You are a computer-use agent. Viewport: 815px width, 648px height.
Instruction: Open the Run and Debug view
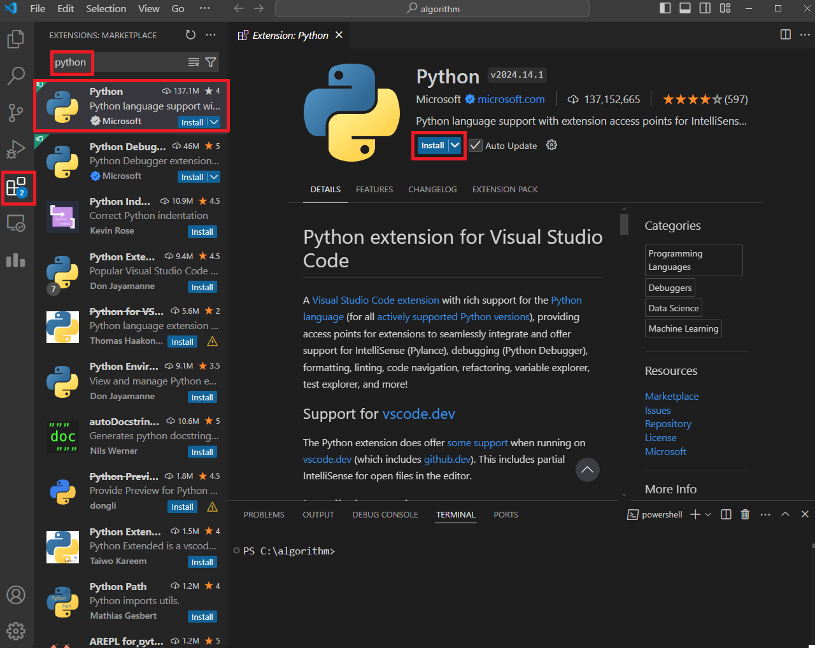16,150
